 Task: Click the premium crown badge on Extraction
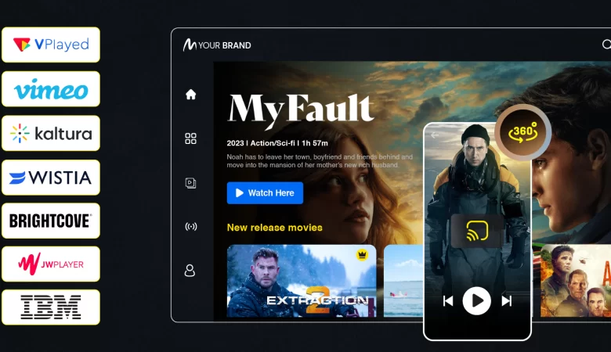363,255
